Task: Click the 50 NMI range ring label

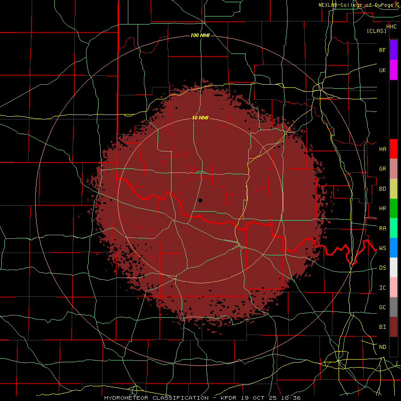Action: click(200, 118)
